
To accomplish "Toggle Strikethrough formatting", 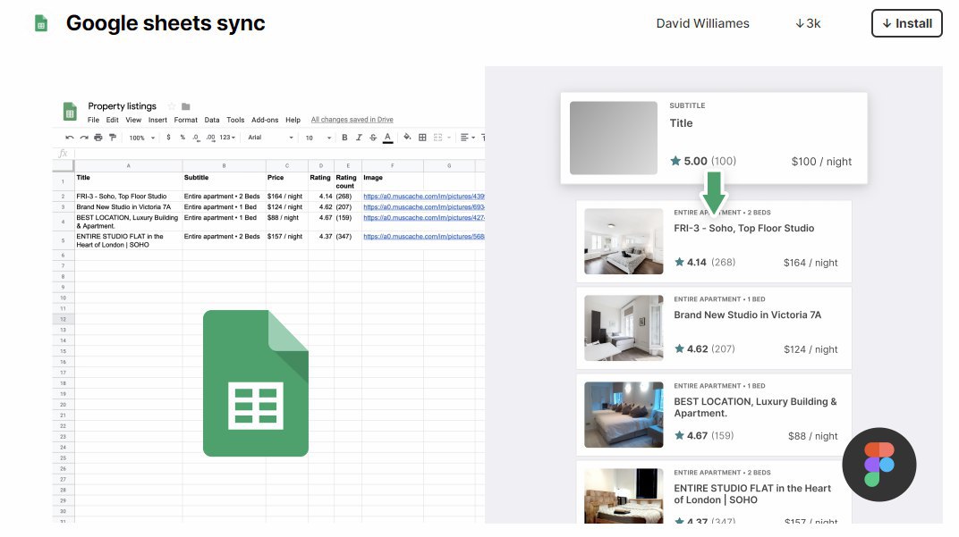I will tap(373, 138).
